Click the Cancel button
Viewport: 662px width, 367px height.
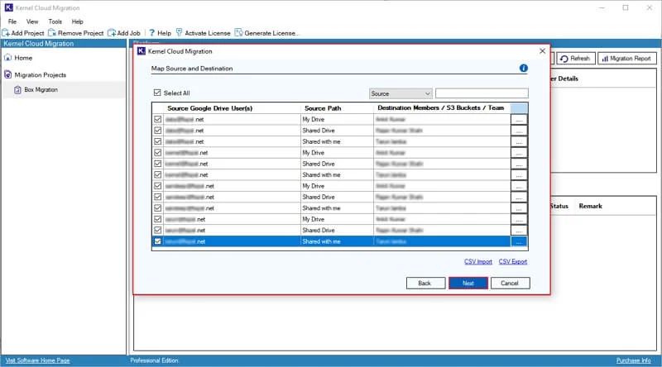pos(510,283)
